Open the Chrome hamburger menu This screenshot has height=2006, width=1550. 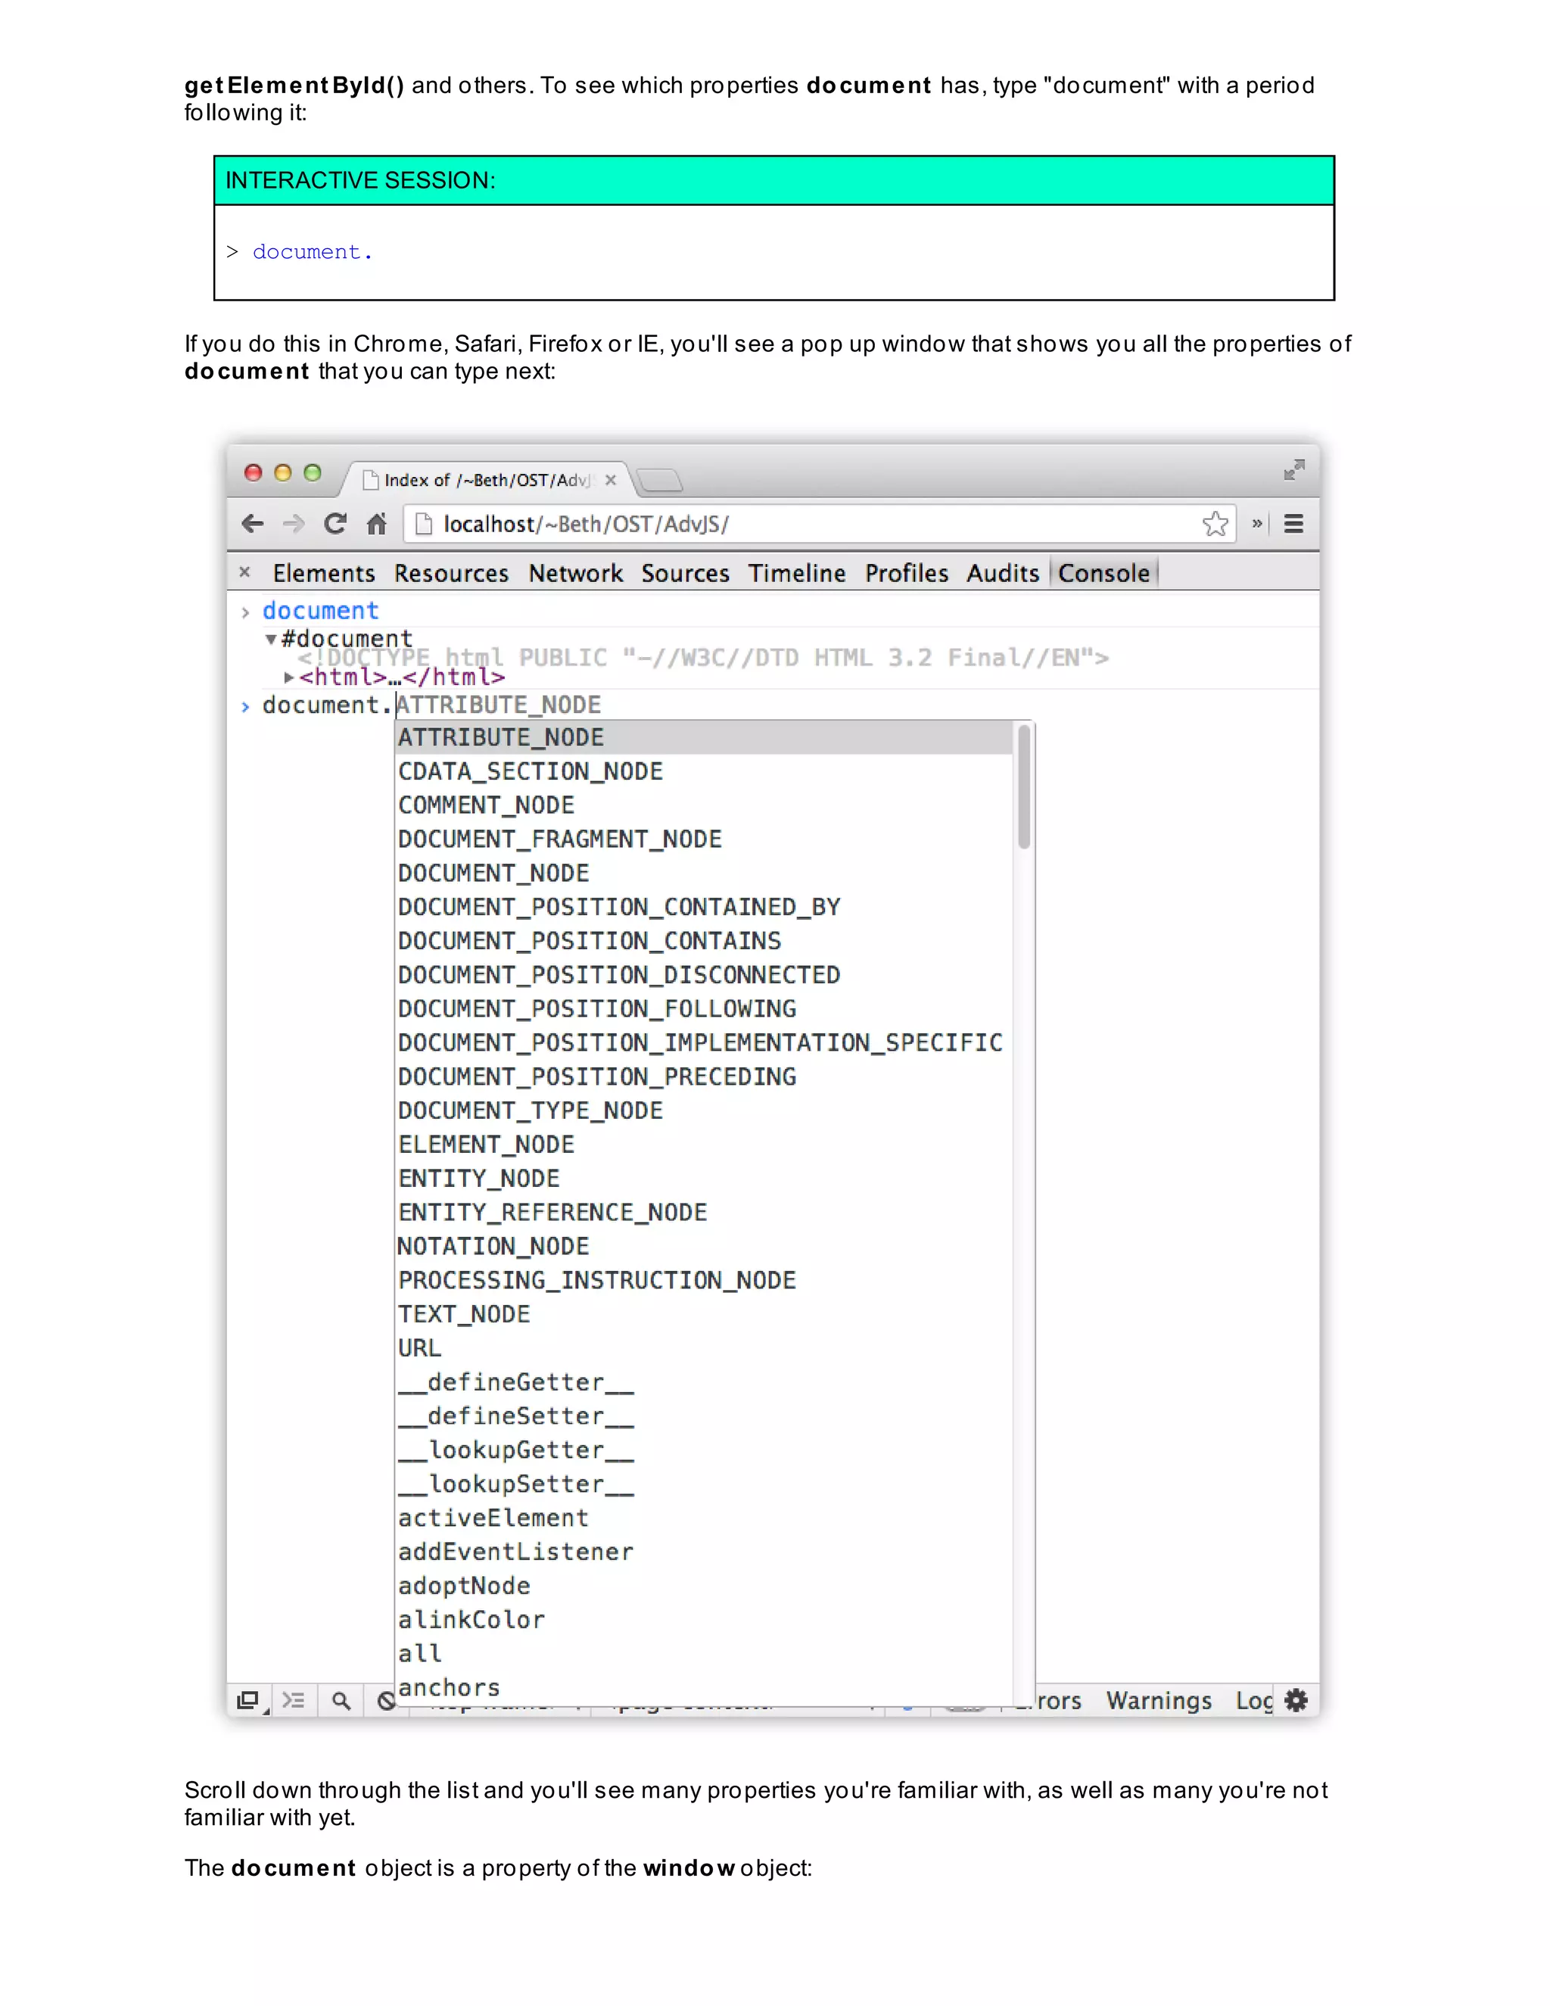point(1293,524)
